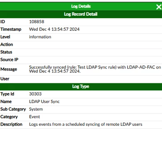162x166 pixels.
Task: Click the Timestamp field label
Action: click(x=11, y=29)
